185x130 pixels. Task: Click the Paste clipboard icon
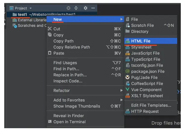[x=50, y=53]
